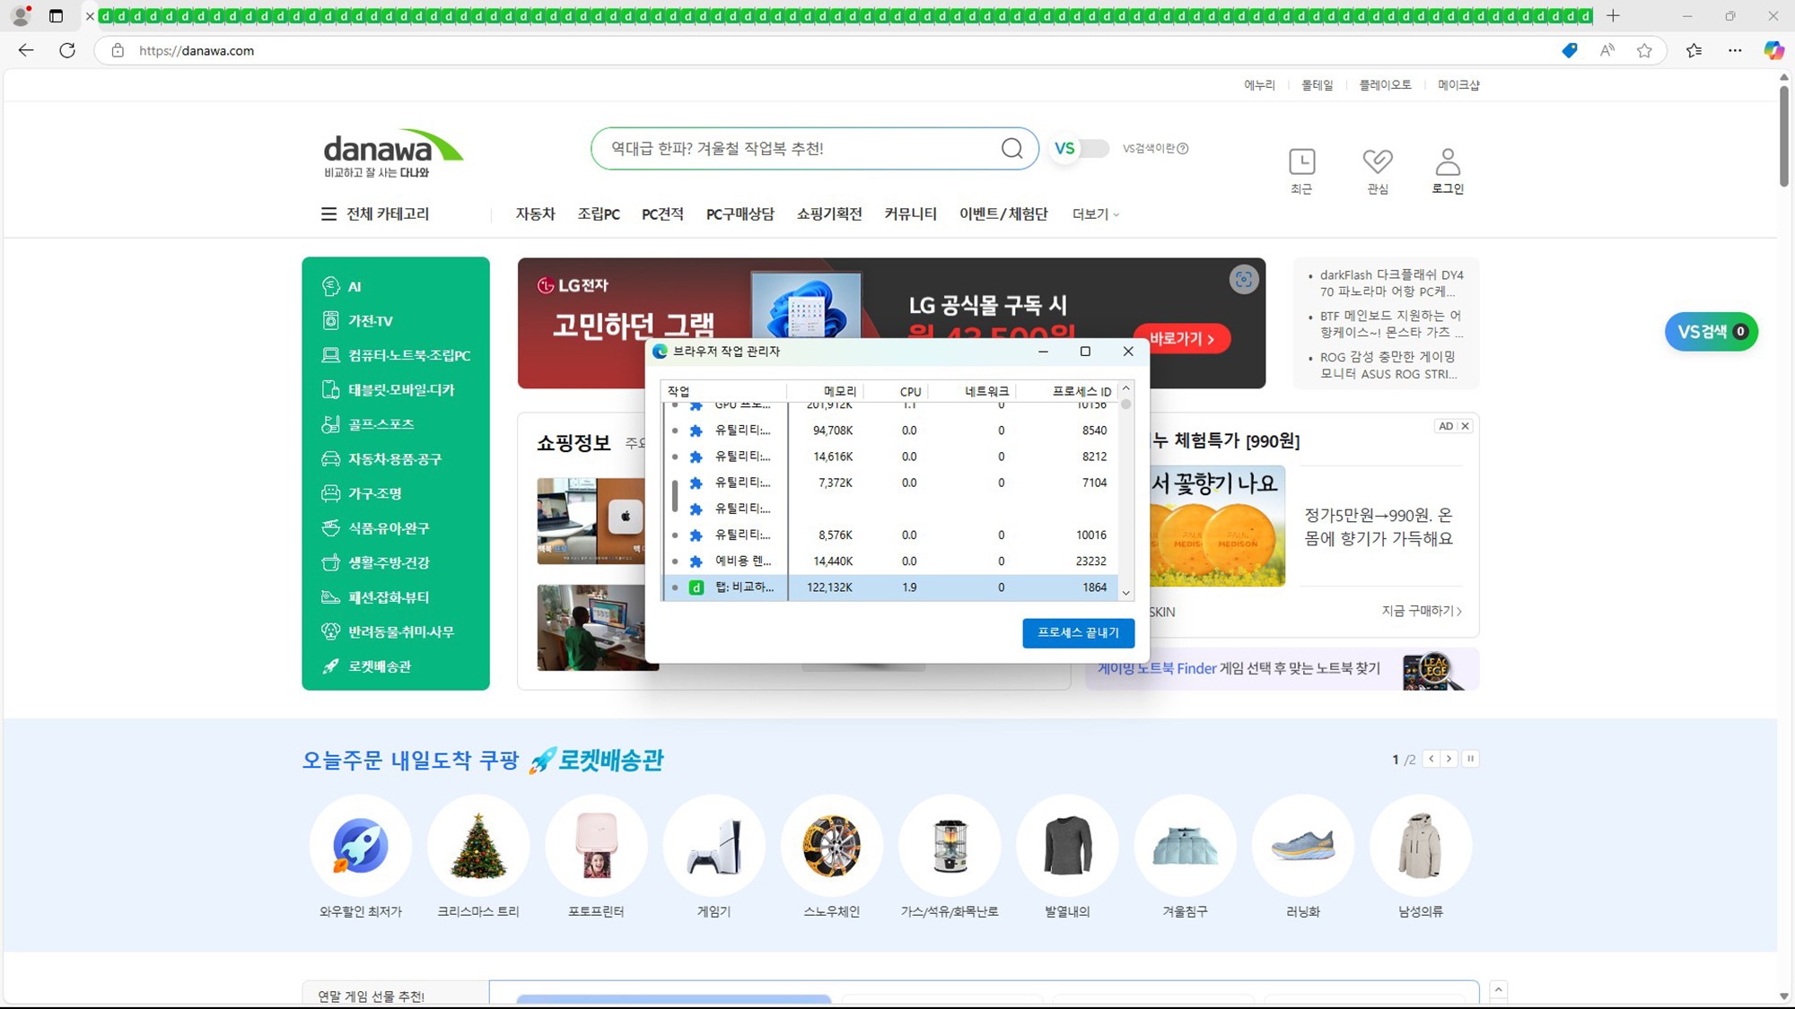Open the Copilot icon in browser toolbar

[x=1773, y=50]
